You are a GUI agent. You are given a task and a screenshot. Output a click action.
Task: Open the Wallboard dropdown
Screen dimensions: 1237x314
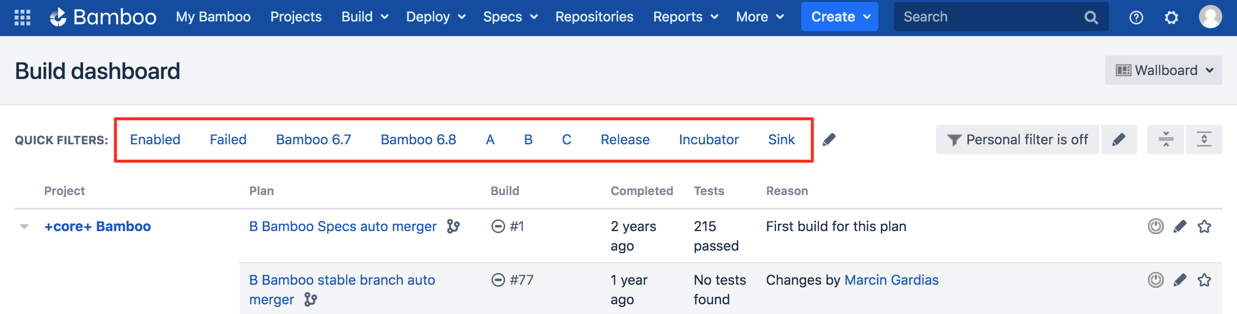[1163, 70]
